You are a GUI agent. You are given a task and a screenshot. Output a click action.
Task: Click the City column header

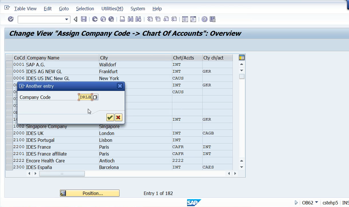coord(136,58)
